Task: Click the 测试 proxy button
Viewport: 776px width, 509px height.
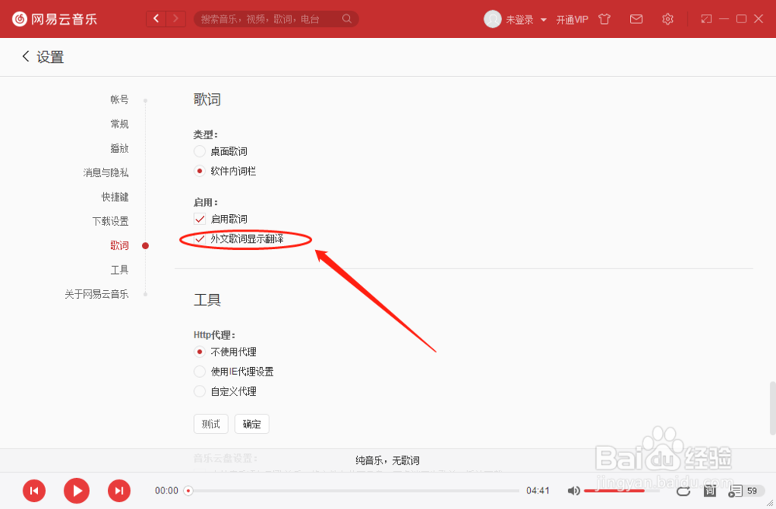Action: click(211, 424)
